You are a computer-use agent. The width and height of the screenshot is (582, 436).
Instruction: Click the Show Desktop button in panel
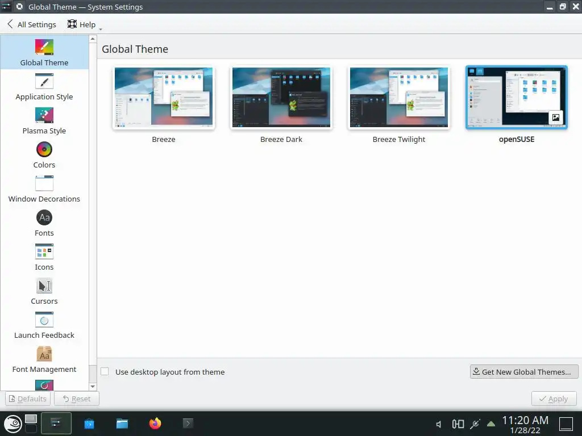pos(566,424)
